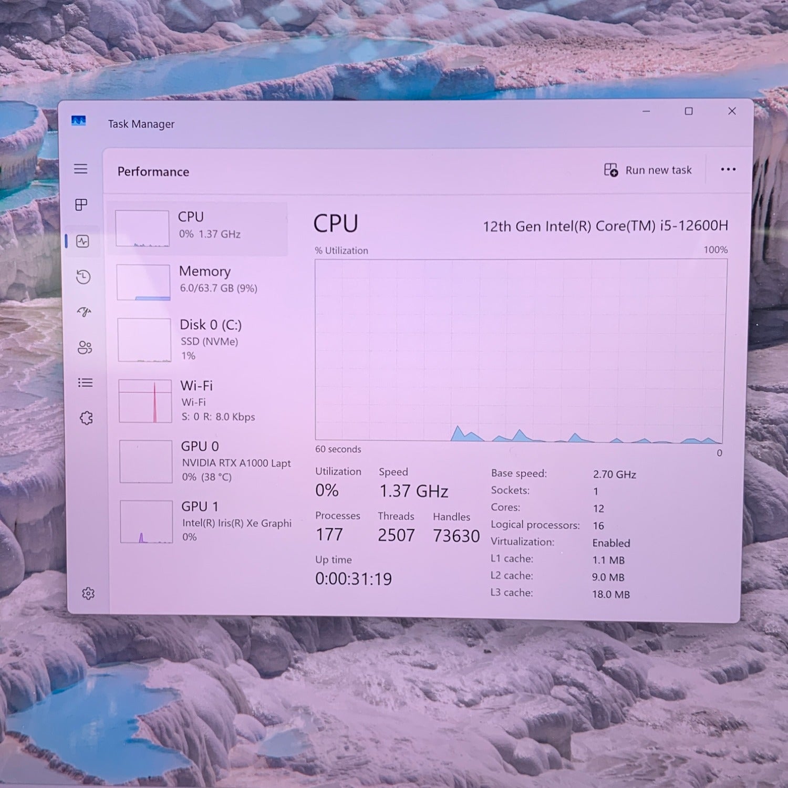The height and width of the screenshot is (788, 788).
Task: Open the Services puzzle-piece icon
Action: (x=86, y=418)
